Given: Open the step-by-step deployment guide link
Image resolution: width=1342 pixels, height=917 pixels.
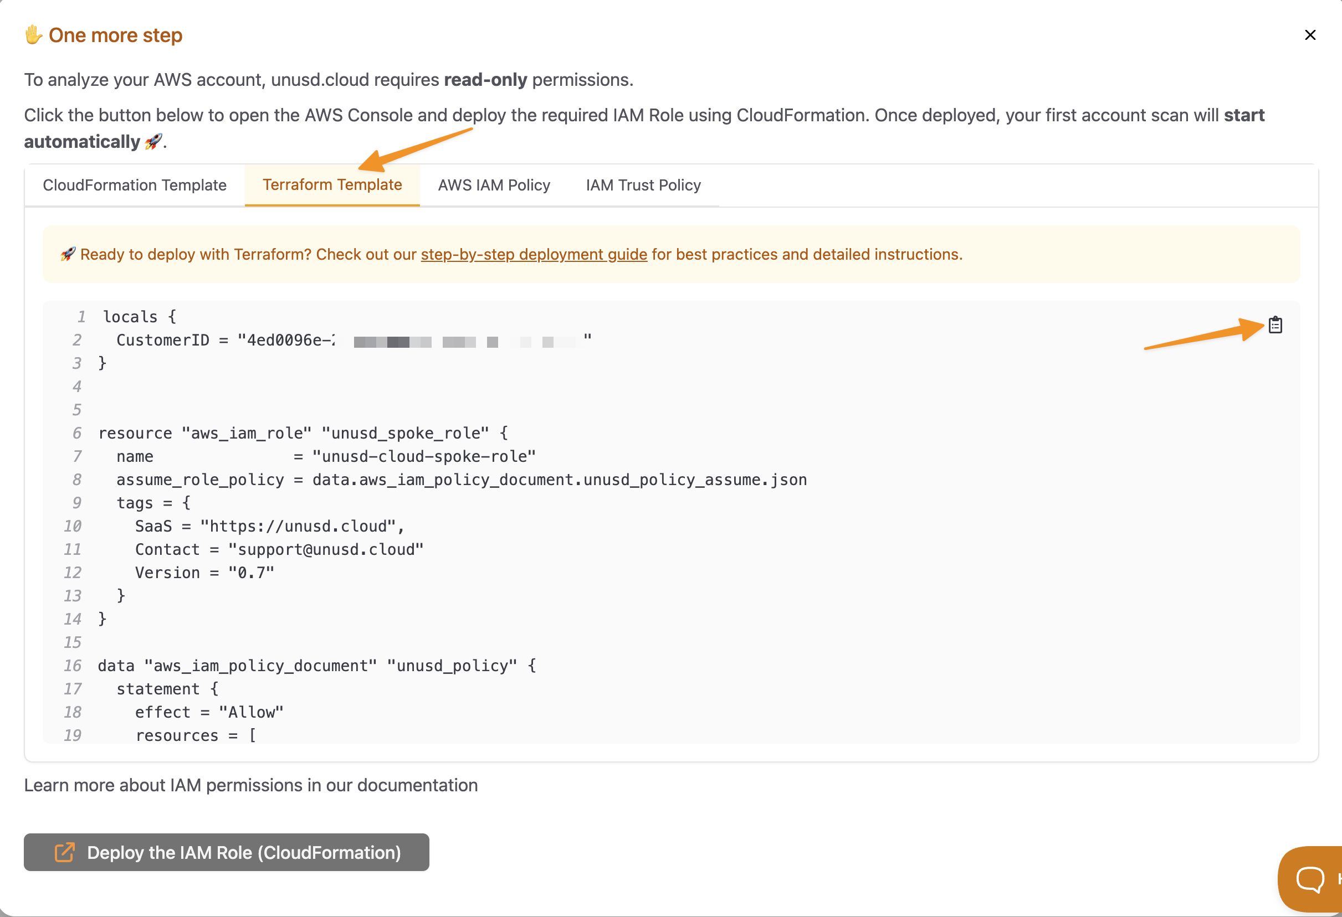Looking at the screenshot, I should 534,255.
